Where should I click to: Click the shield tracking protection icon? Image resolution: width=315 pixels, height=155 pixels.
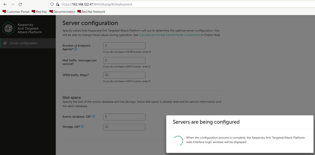[x=52, y=4]
